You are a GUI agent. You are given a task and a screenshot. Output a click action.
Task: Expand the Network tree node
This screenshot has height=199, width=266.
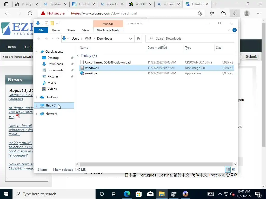pyautogui.click(x=36, y=114)
